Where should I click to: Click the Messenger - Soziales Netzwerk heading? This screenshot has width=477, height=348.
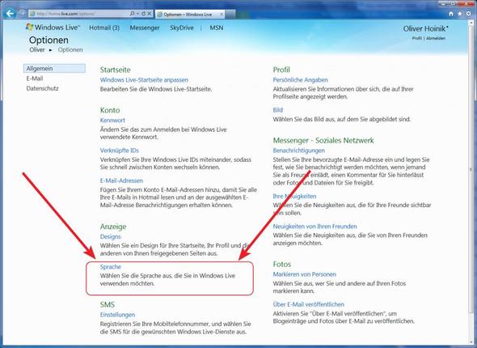point(323,140)
